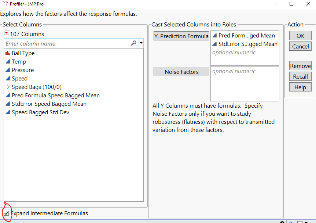This screenshot has height=223, width=316.
Task: Click the icon beside Pred Formula Speed Bagged Mean
Action: pos(8,96)
